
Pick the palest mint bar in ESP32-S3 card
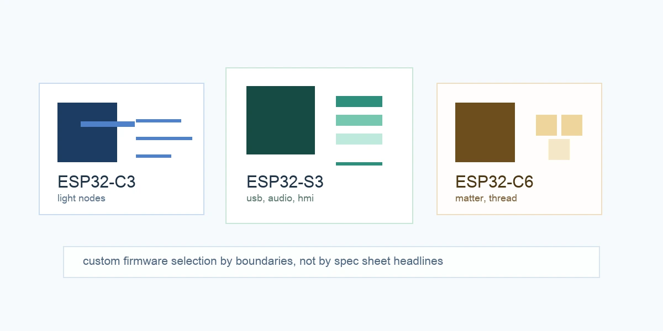[x=359, y=139]
